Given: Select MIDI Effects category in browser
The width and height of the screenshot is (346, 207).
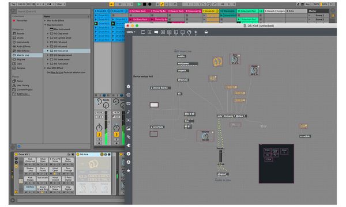Looking at the screenshot, I should [23, 51].
